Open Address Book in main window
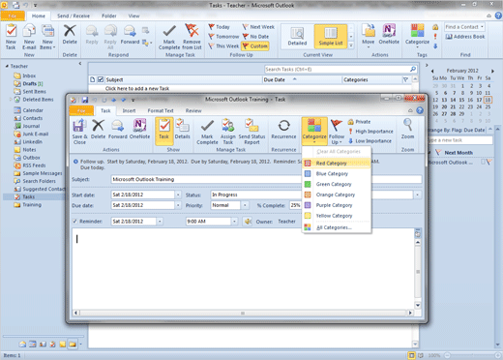The width and height of the screenshot is (503, 360). pos(465,37)
